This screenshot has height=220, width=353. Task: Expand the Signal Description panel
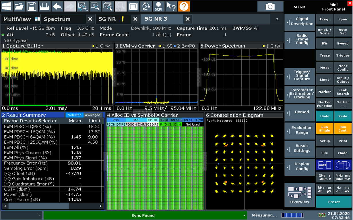pyautogui.click(x=300, y=22)
